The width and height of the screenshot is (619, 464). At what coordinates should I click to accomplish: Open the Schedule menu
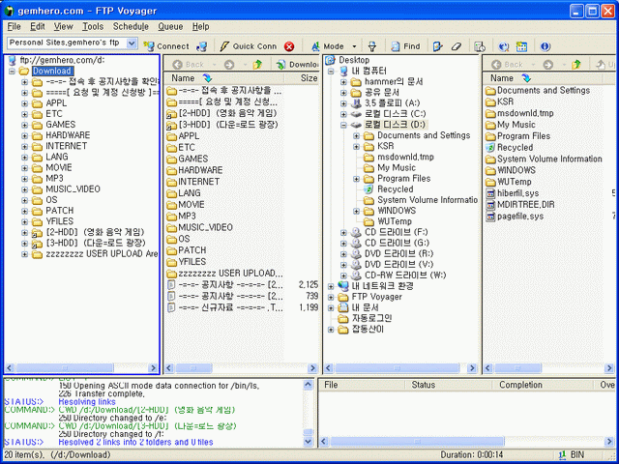point(131,26)
